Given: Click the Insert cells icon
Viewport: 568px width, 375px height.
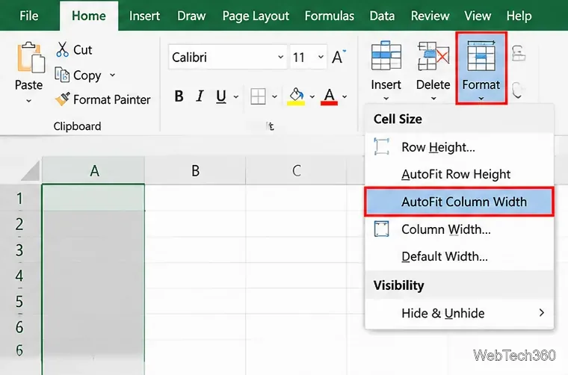Looking at the screenshot, I should click(386, 55).
